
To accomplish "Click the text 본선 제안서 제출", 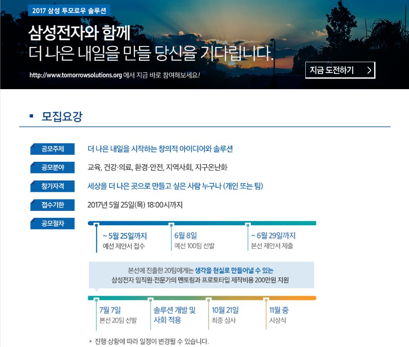I will click(272, 246).
